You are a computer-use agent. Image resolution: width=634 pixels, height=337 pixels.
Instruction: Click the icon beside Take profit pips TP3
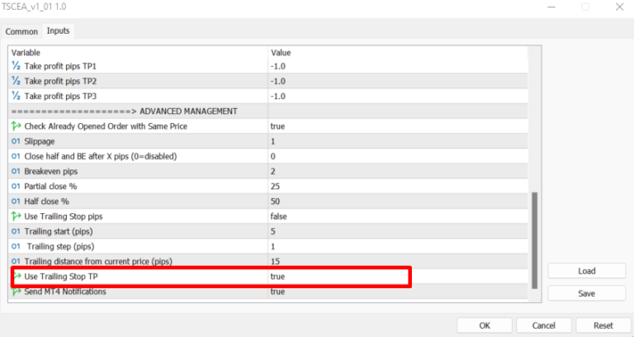click(x=17, y=96)
